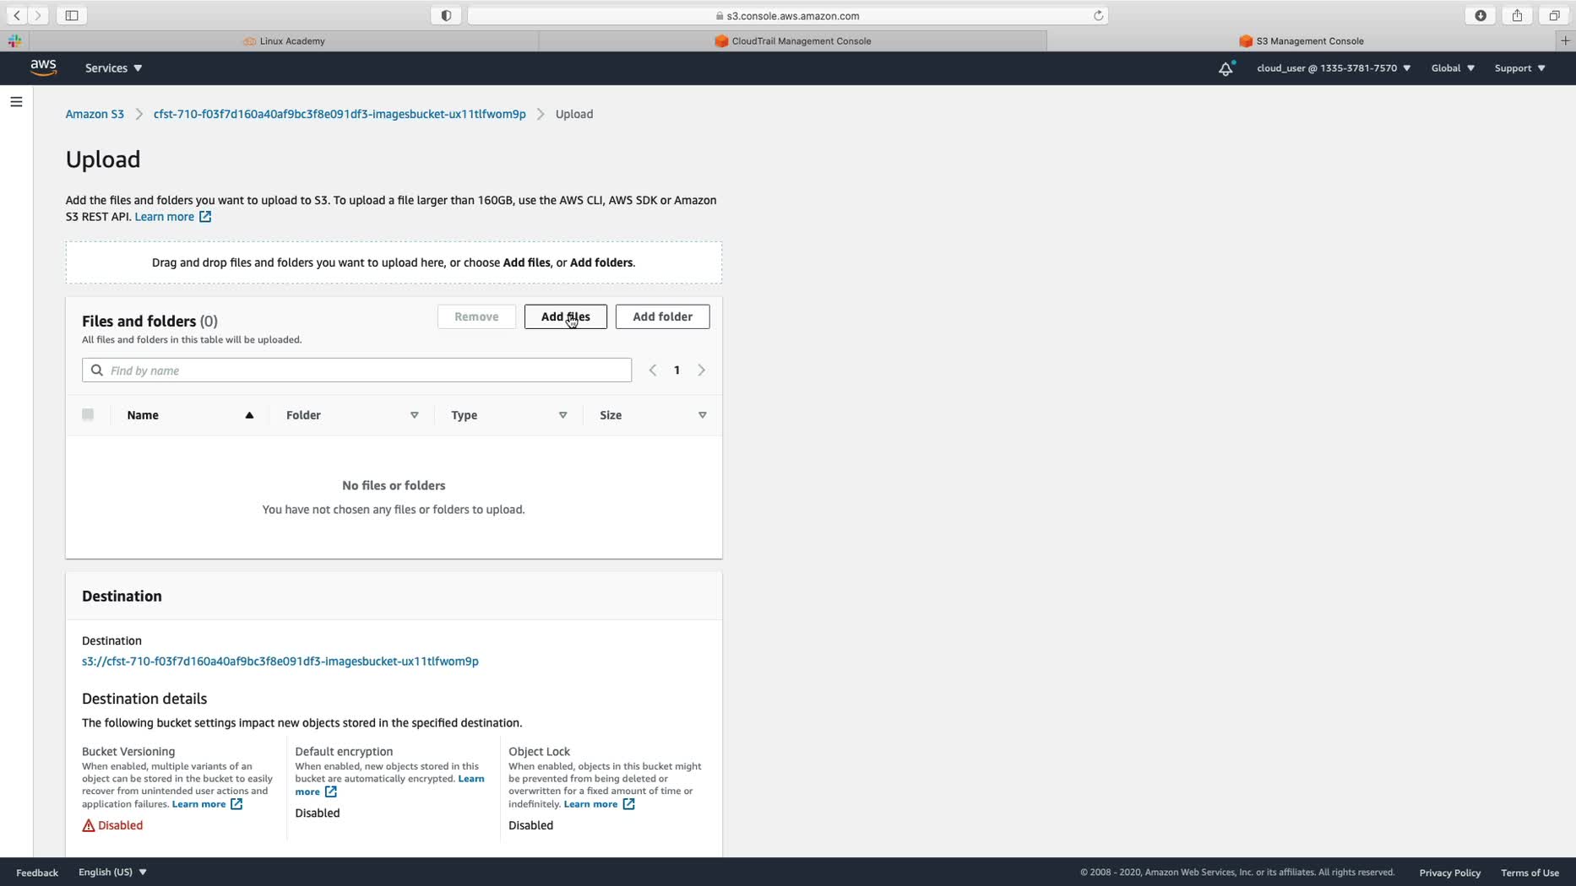Image resolution: width=1576 pixels, height=886 pixels.
Task: Go to the previous page of files
Action: point(653,370)
